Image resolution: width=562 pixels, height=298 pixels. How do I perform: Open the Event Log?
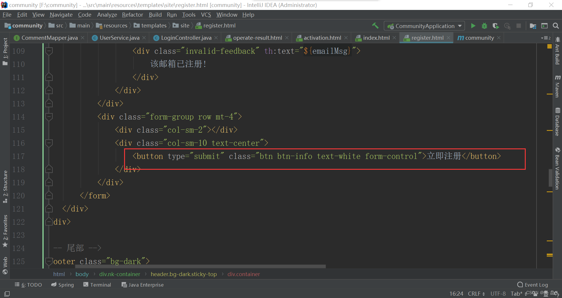(533, 285)
